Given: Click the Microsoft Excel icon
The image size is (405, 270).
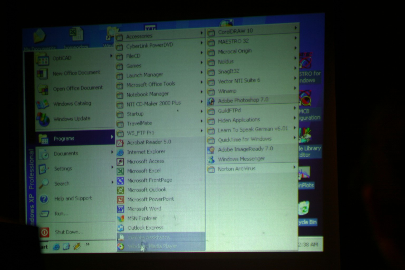Looking at the screenshot, I should pyautogui.click(x=120, y=171).
